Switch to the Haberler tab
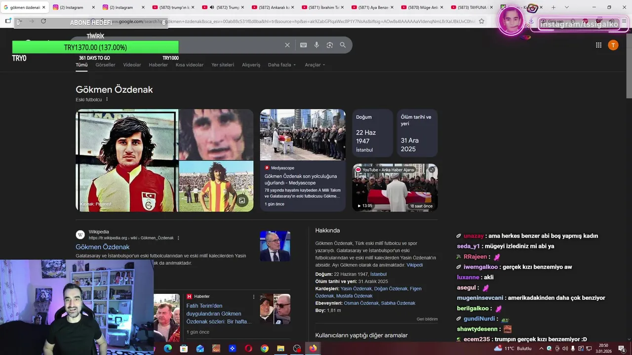Image resolution: width=632 pixels, height=355 pixels. click(x=158, y=65)
